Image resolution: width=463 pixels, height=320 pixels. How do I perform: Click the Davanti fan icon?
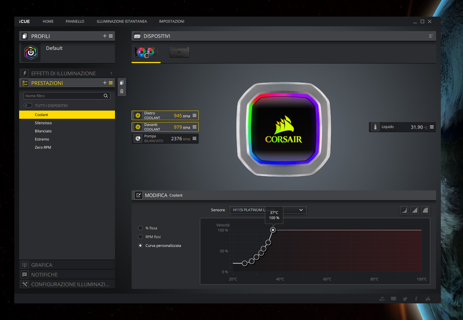tap(138, 127)
